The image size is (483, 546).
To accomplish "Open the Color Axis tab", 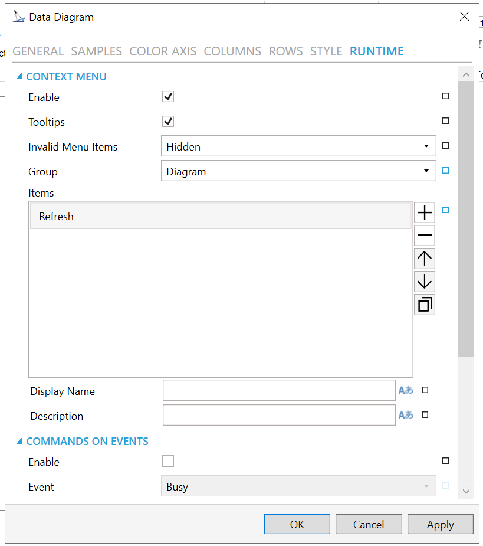I will click(x=163, y=51).
